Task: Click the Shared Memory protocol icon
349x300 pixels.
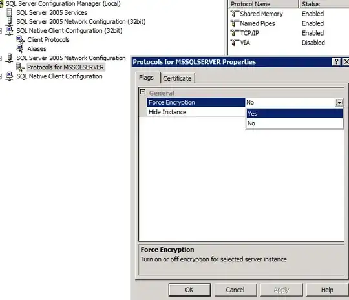Action: click(x=235, y=14)
